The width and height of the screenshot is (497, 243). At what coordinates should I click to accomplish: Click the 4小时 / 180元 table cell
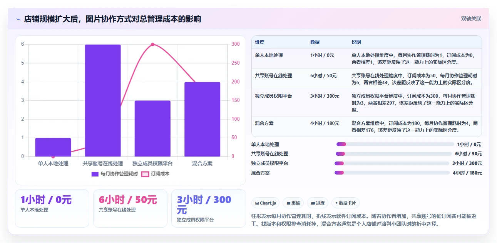tap(325, 123)
